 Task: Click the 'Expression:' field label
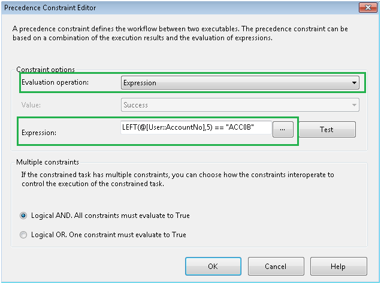[x=39, y=133]
